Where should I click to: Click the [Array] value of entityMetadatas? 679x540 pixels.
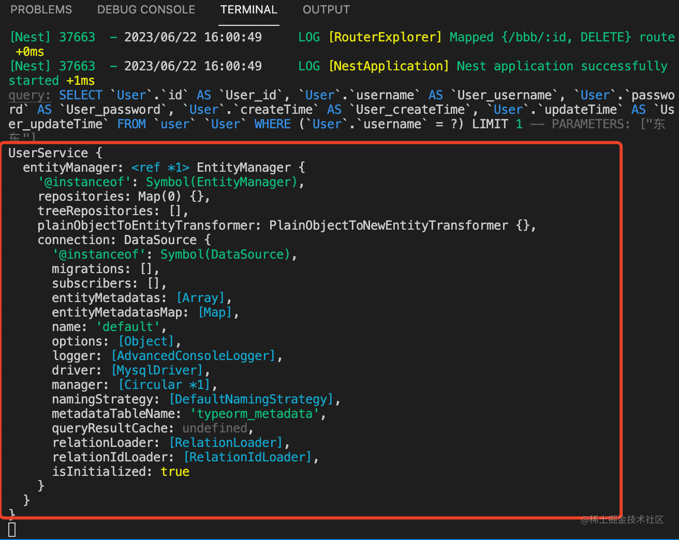[x=200, y=298]
